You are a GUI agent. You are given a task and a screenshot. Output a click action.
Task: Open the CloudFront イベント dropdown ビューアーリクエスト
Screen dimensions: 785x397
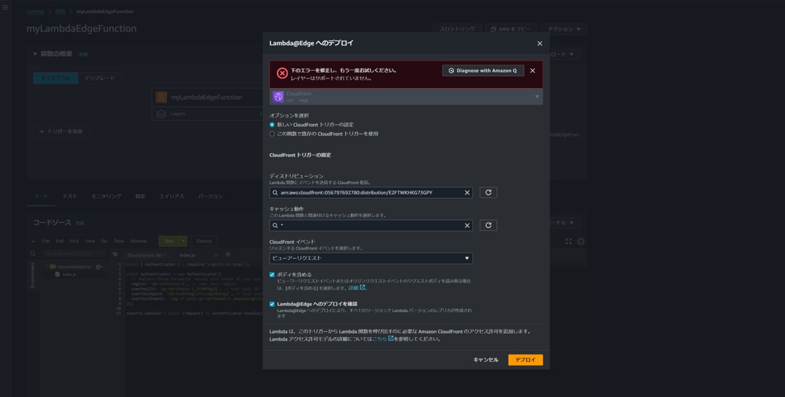371,258
